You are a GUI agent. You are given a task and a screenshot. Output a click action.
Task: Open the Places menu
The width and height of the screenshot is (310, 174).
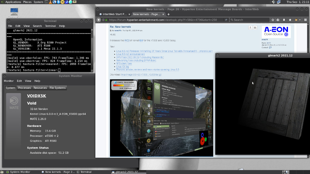pyautogui.click(x=27, y=2)
